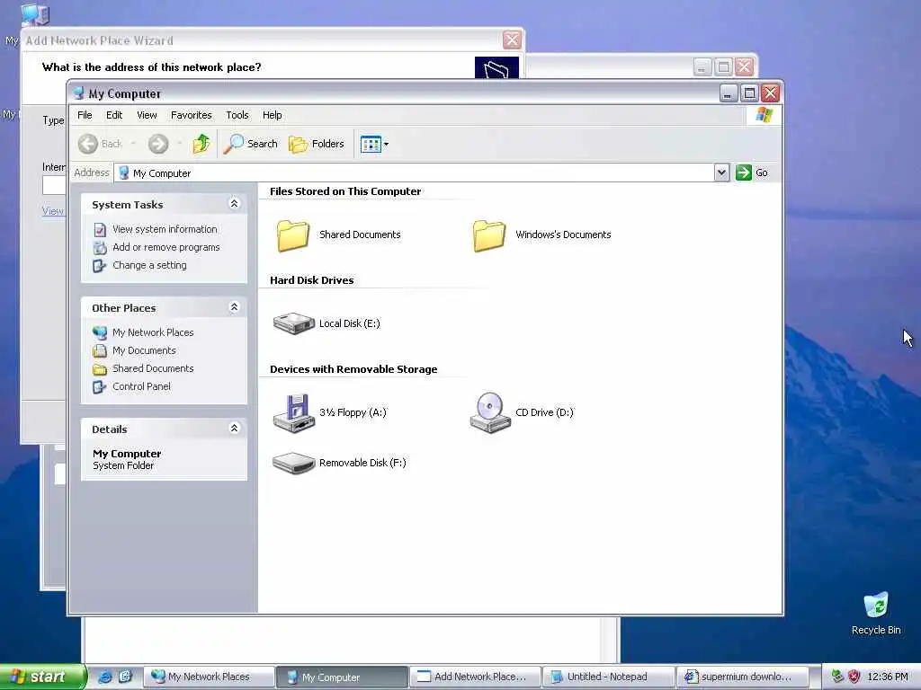Click the second Quick Launch icon
This screenshot has height=690, width=921.
[x=125, y=677]
